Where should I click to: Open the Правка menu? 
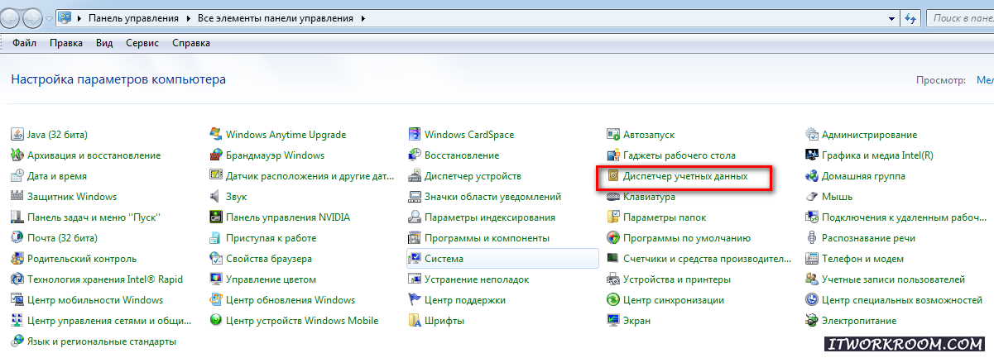(x=65, y=43)
